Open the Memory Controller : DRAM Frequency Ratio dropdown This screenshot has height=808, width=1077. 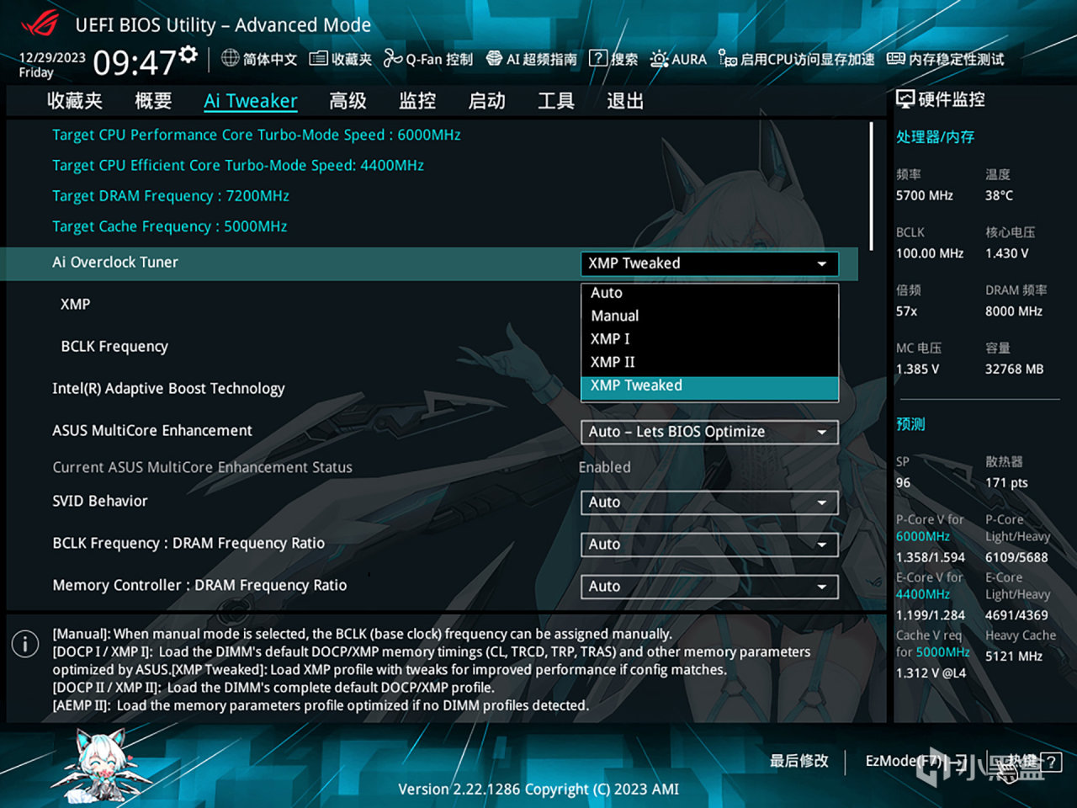point(709,587)
